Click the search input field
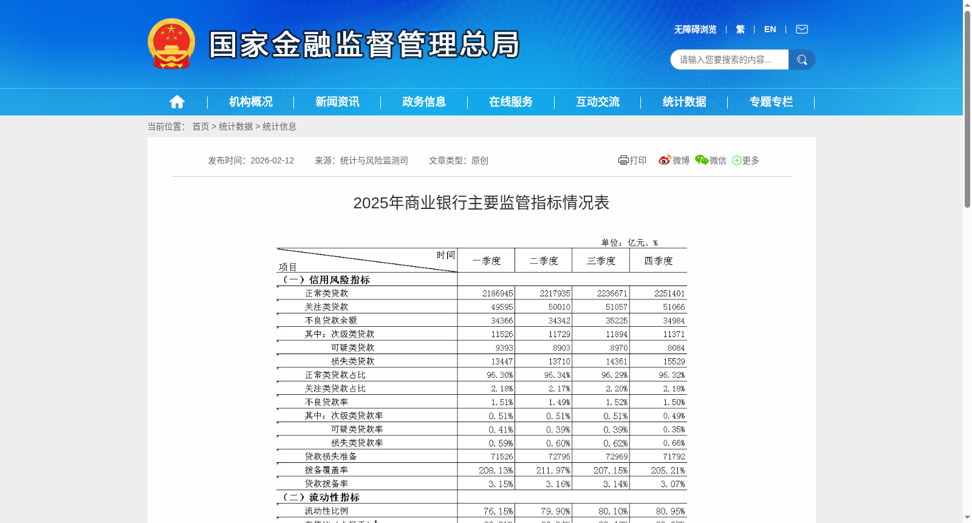 (729, 60)
